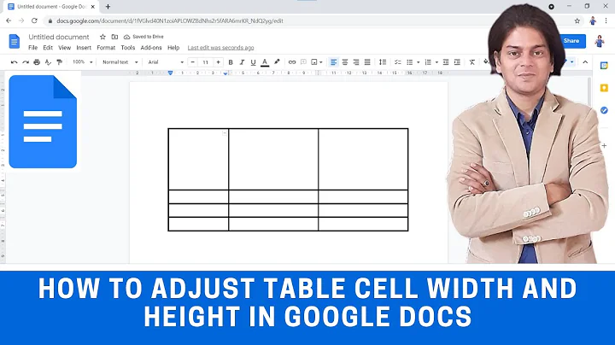Click the Insert link icon
Screen dimensions: 615x345
click(x=292, y=62)
